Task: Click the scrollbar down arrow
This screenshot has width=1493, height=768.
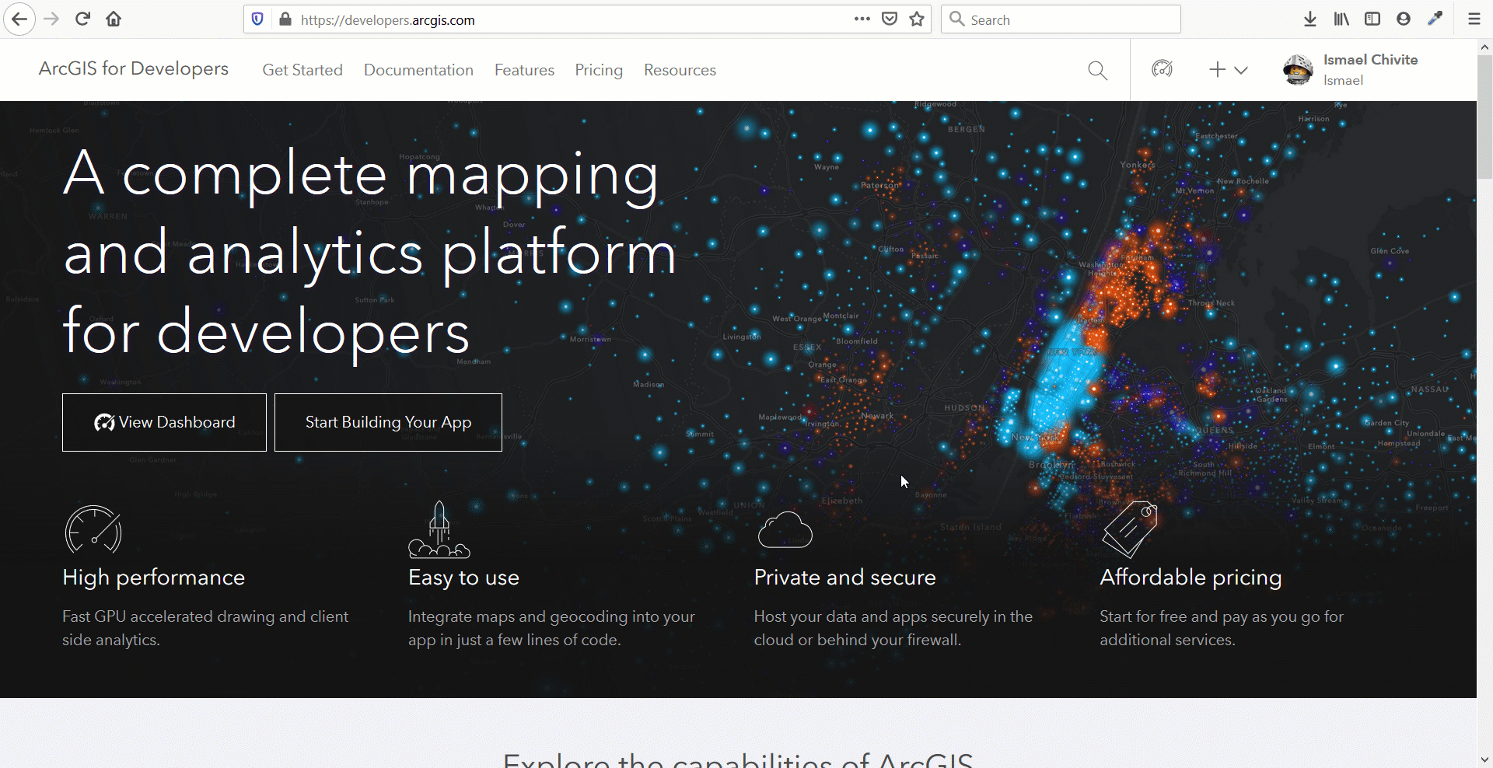Action: 1484,760
